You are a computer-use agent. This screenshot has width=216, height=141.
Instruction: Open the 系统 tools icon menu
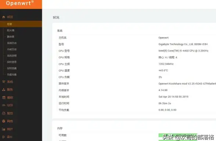click(8, 82)
